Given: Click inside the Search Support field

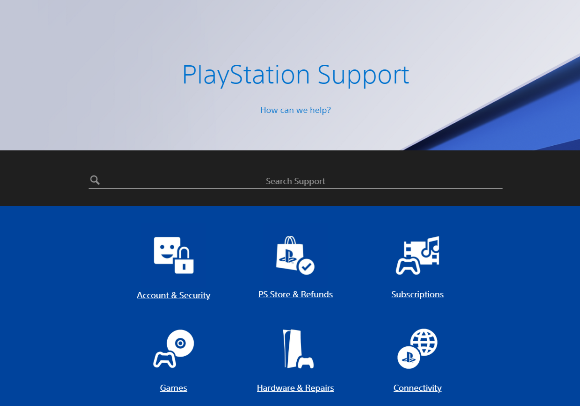Looking at the screenshot, I should pos(295,181).
